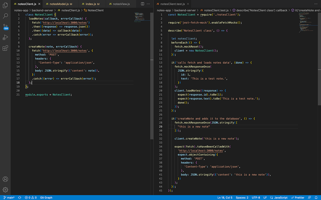Viewport: 321px width, 200px height.
Task: Click the Accounts icon
Action: click(5, 179)
